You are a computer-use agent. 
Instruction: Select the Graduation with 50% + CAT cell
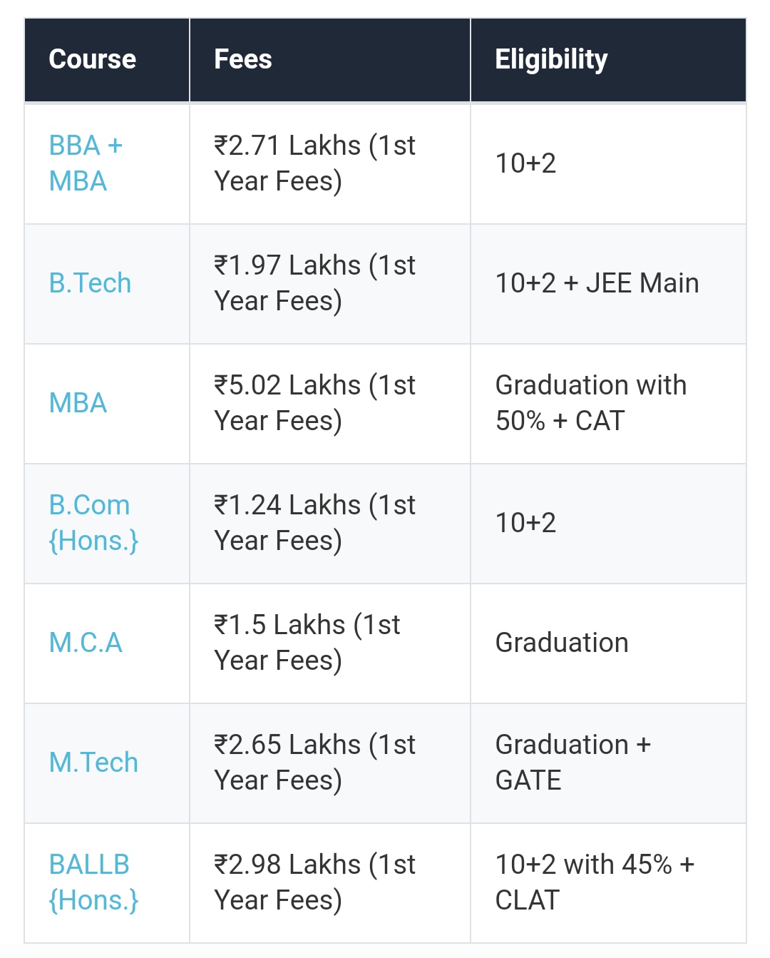(x=590, y=403)
